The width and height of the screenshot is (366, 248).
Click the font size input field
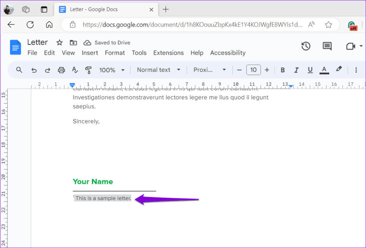click(253, 70)
